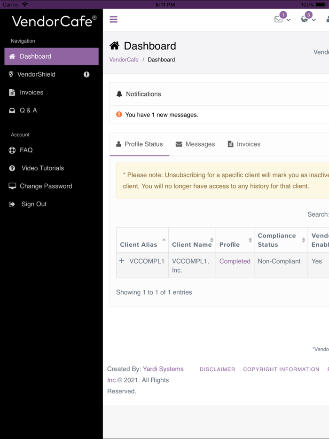Click the Profile Status tab person icon
Viewport: 329px width, 439px height.
coord(119,144)
